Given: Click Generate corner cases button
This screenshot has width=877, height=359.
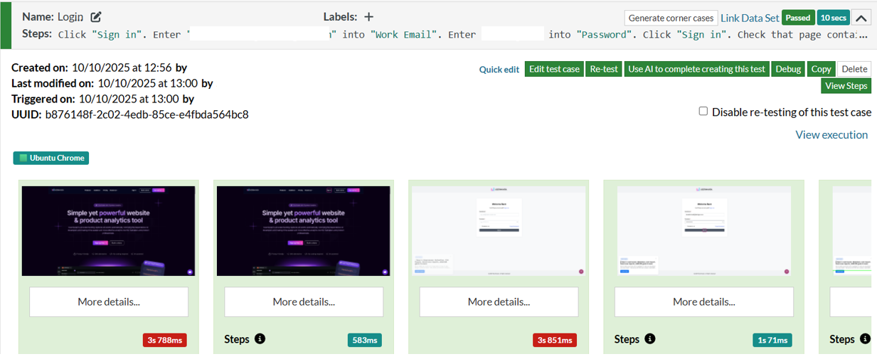Looking at the screenshot, I should coord(671,18).
